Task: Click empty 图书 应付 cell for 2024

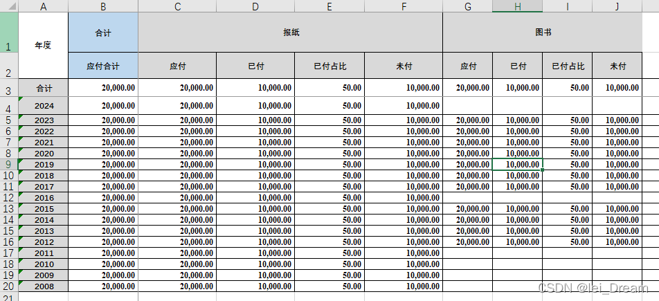Action: coord(468,105)
